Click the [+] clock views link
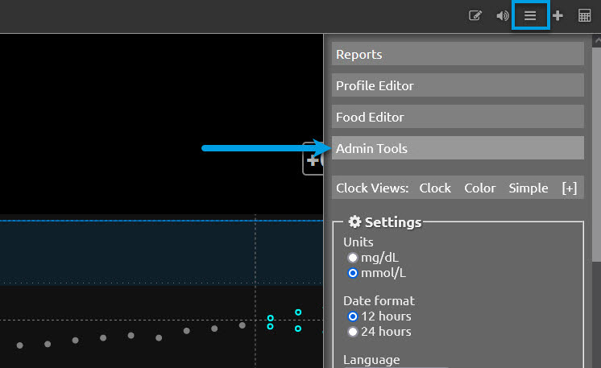601x368 pixels. click(570, 188)
